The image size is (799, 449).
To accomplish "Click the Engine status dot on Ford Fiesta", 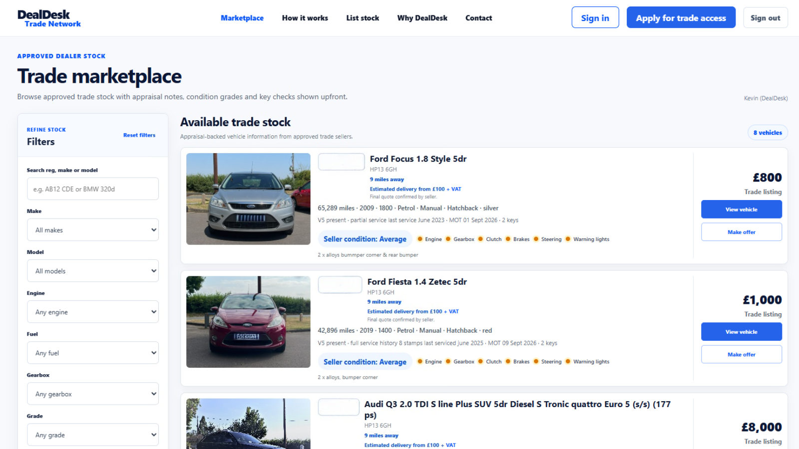I will point(420,362).
